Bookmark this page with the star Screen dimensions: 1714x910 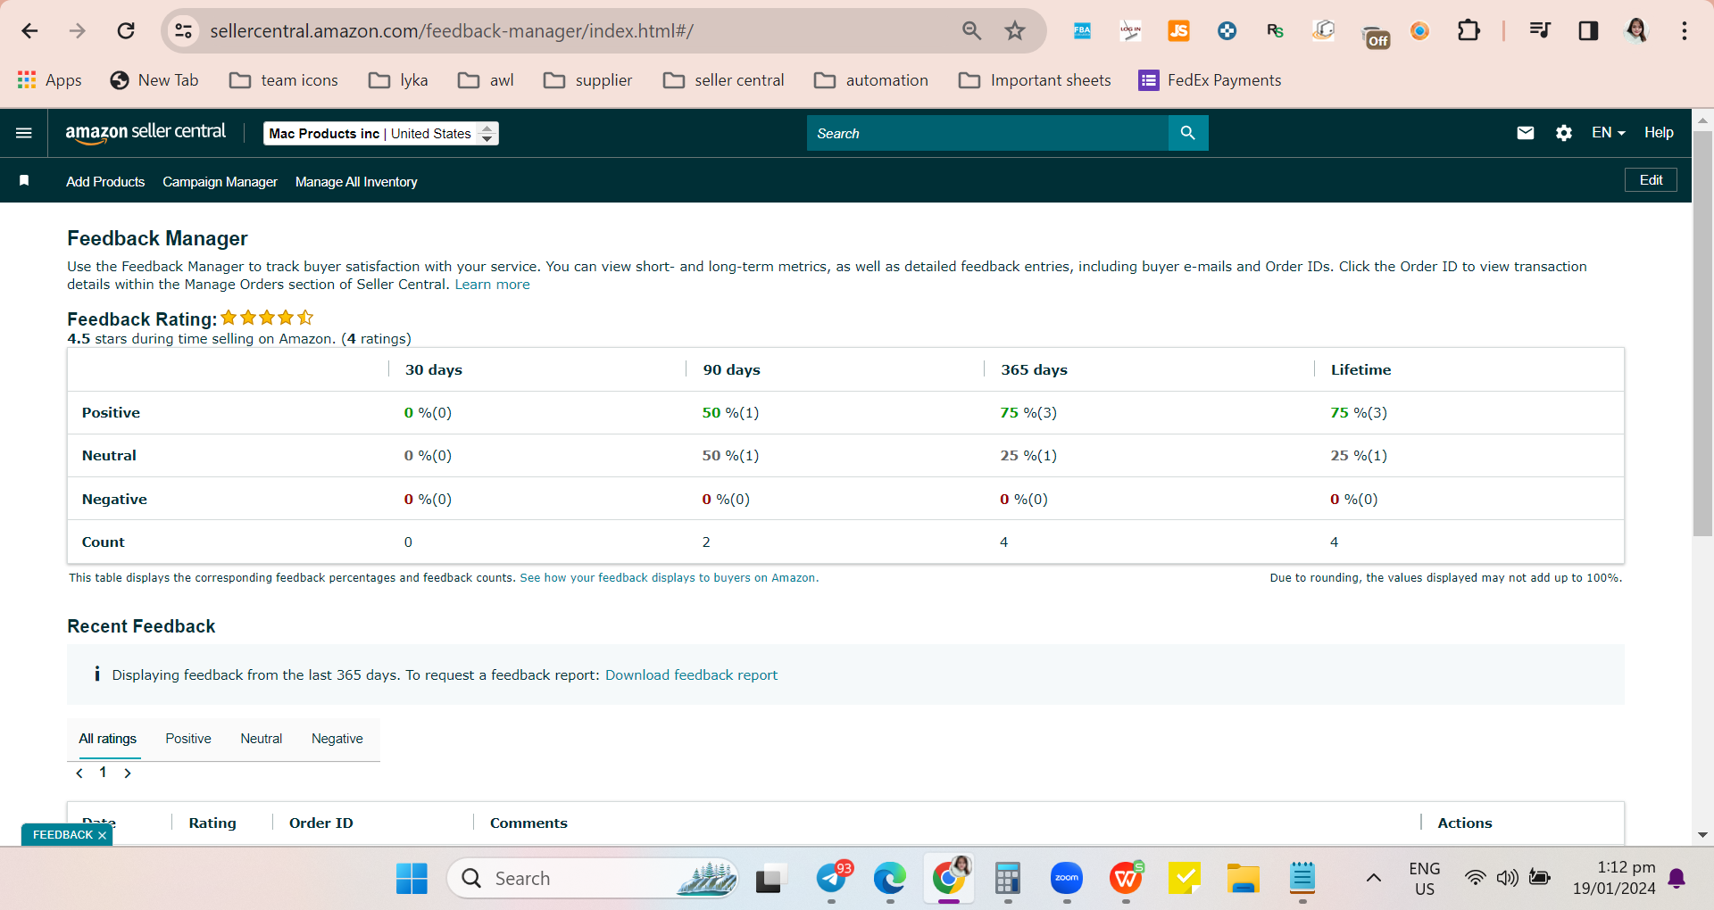[x=1015, y=31]
